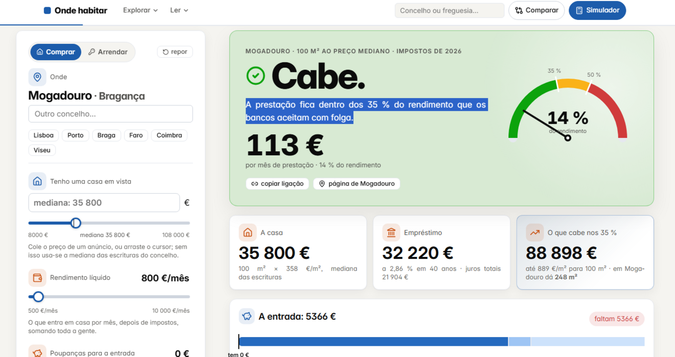Viewport: 675px width, 357px height.
Task: Open the página de Mogadouro link
Action: point(356,184)
